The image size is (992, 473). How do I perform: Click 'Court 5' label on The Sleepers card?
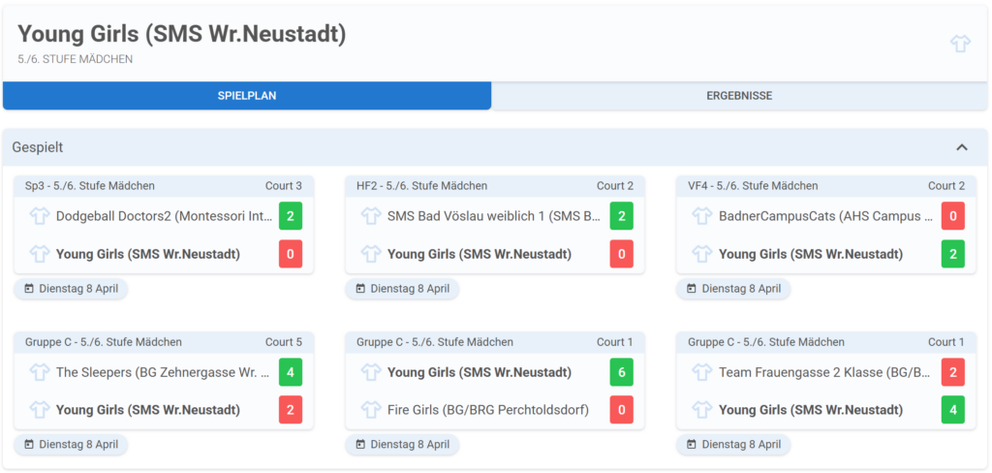(284, 342)
